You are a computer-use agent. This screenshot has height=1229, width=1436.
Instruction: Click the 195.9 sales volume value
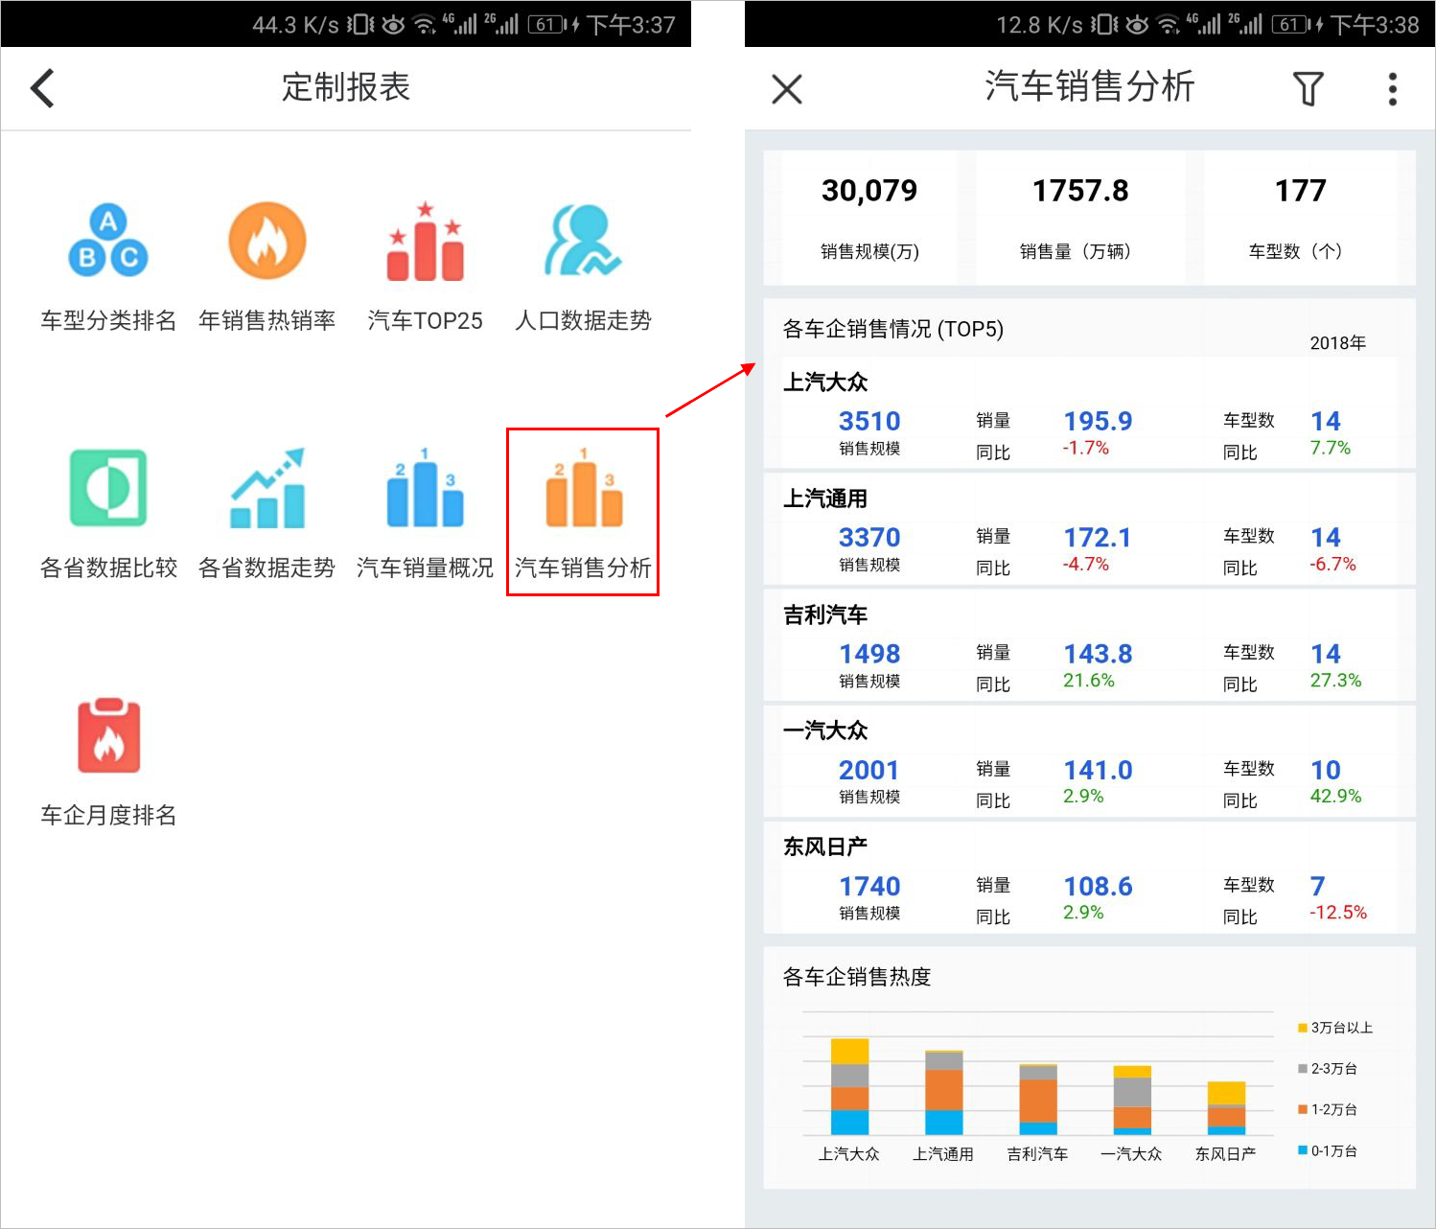coord(1098,422)
